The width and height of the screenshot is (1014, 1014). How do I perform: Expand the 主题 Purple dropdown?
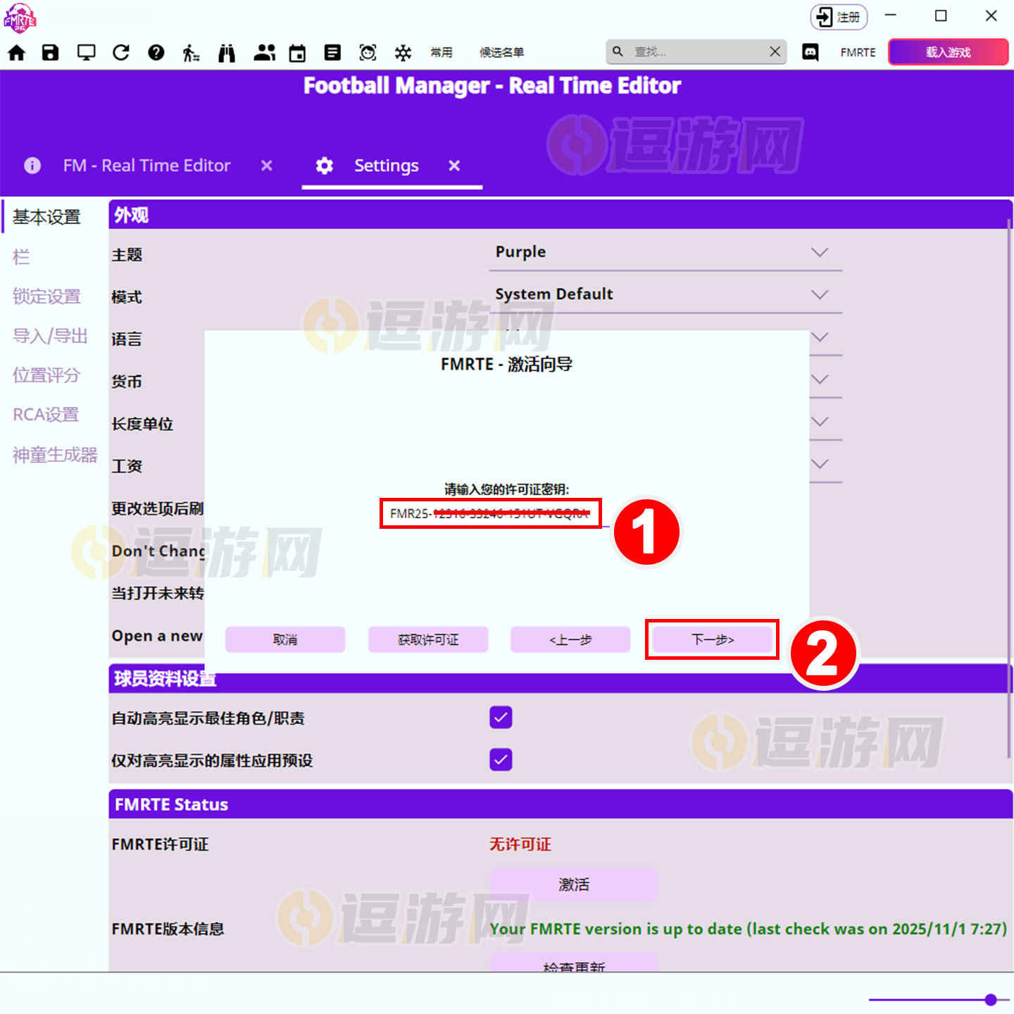[666, 253]
